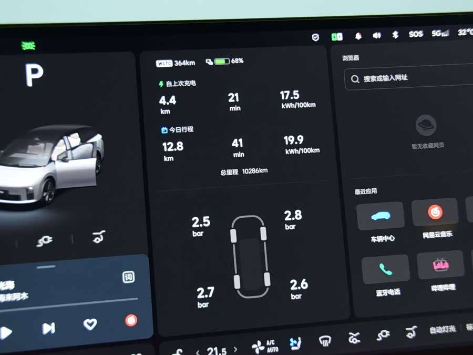Increase temperature with the right chevron
Viewport: 473px width, 355px height.
tap(235, 350)
